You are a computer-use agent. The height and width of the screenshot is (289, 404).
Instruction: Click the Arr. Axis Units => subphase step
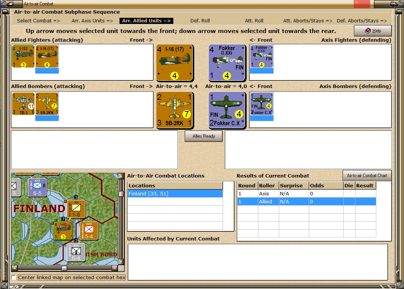pyautogui.click(x=92, y=20)
